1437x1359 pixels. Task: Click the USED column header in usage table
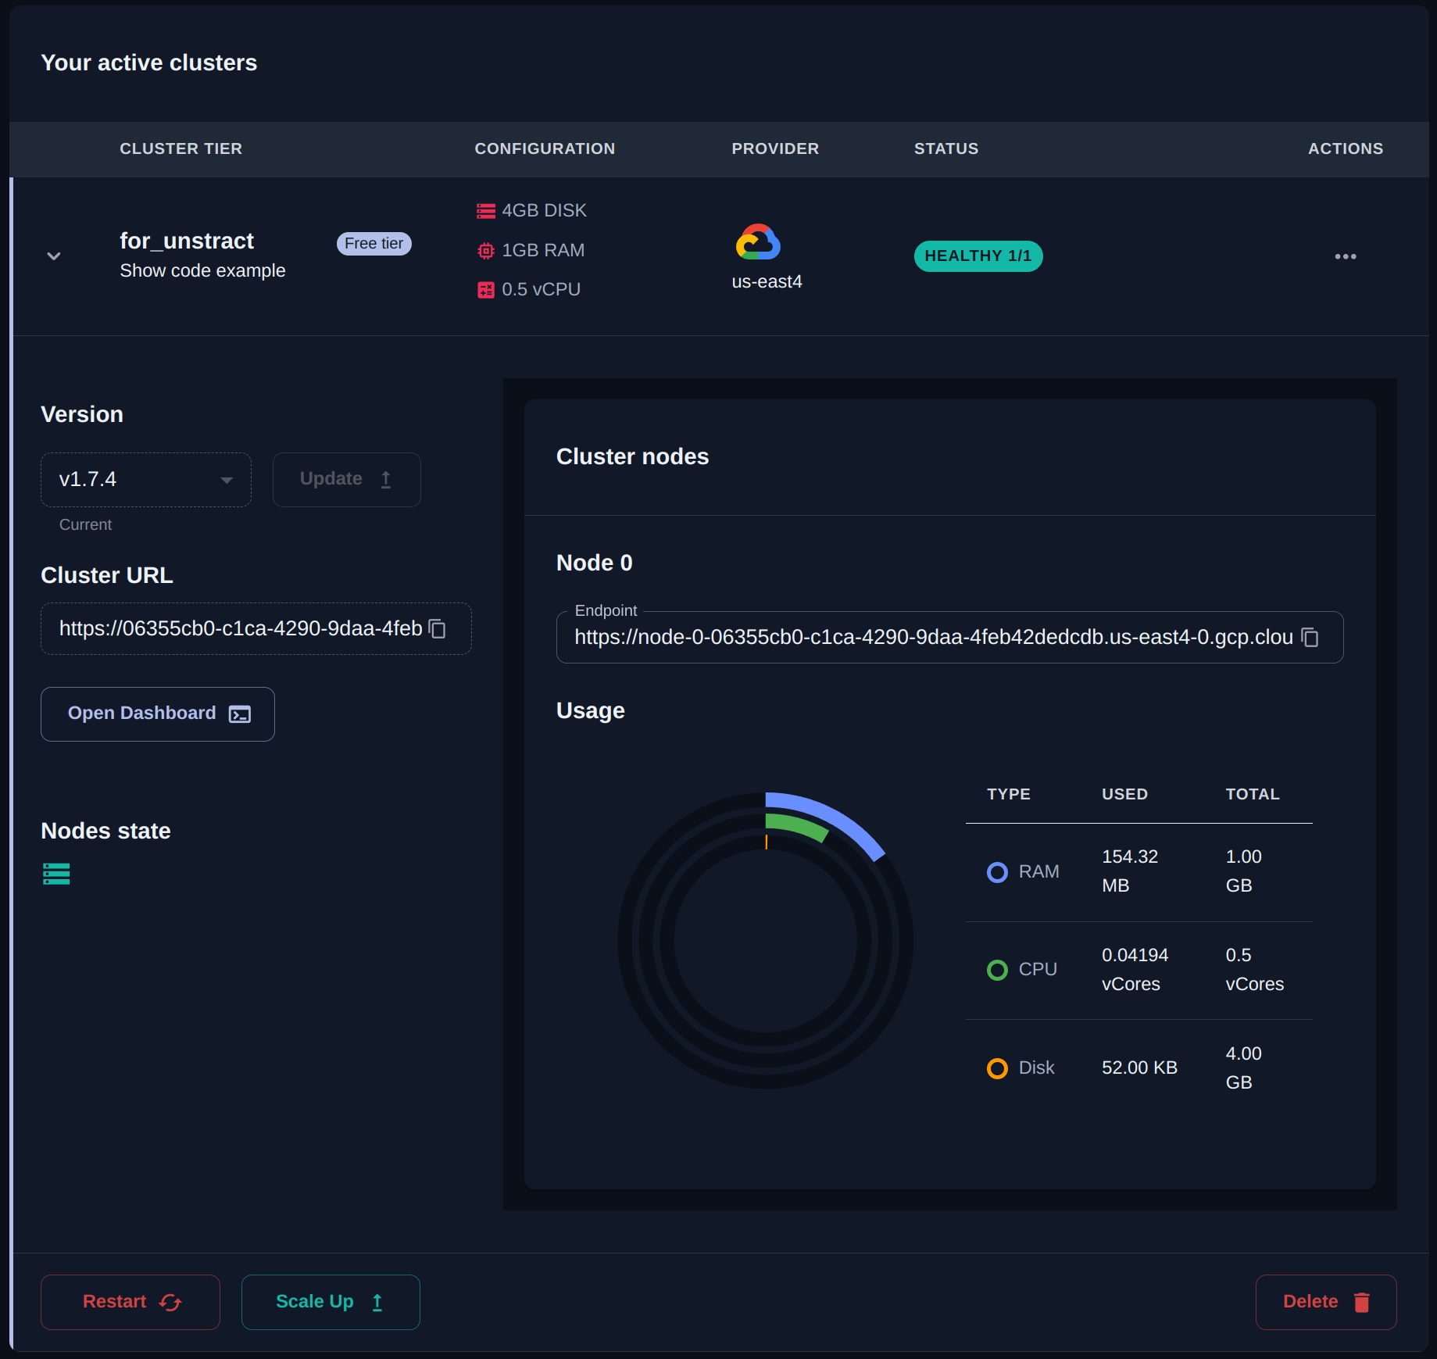tap(1124, 794)
